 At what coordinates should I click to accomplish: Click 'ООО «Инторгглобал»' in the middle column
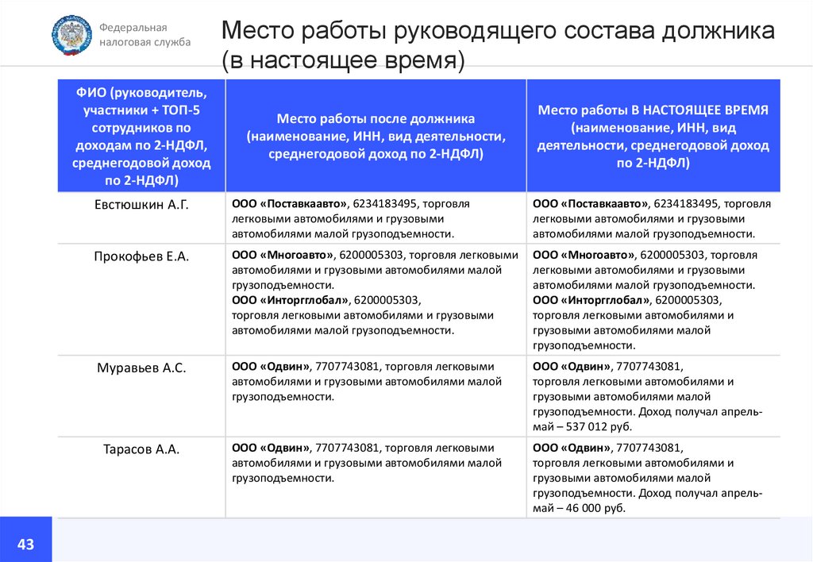pos(290,300)
